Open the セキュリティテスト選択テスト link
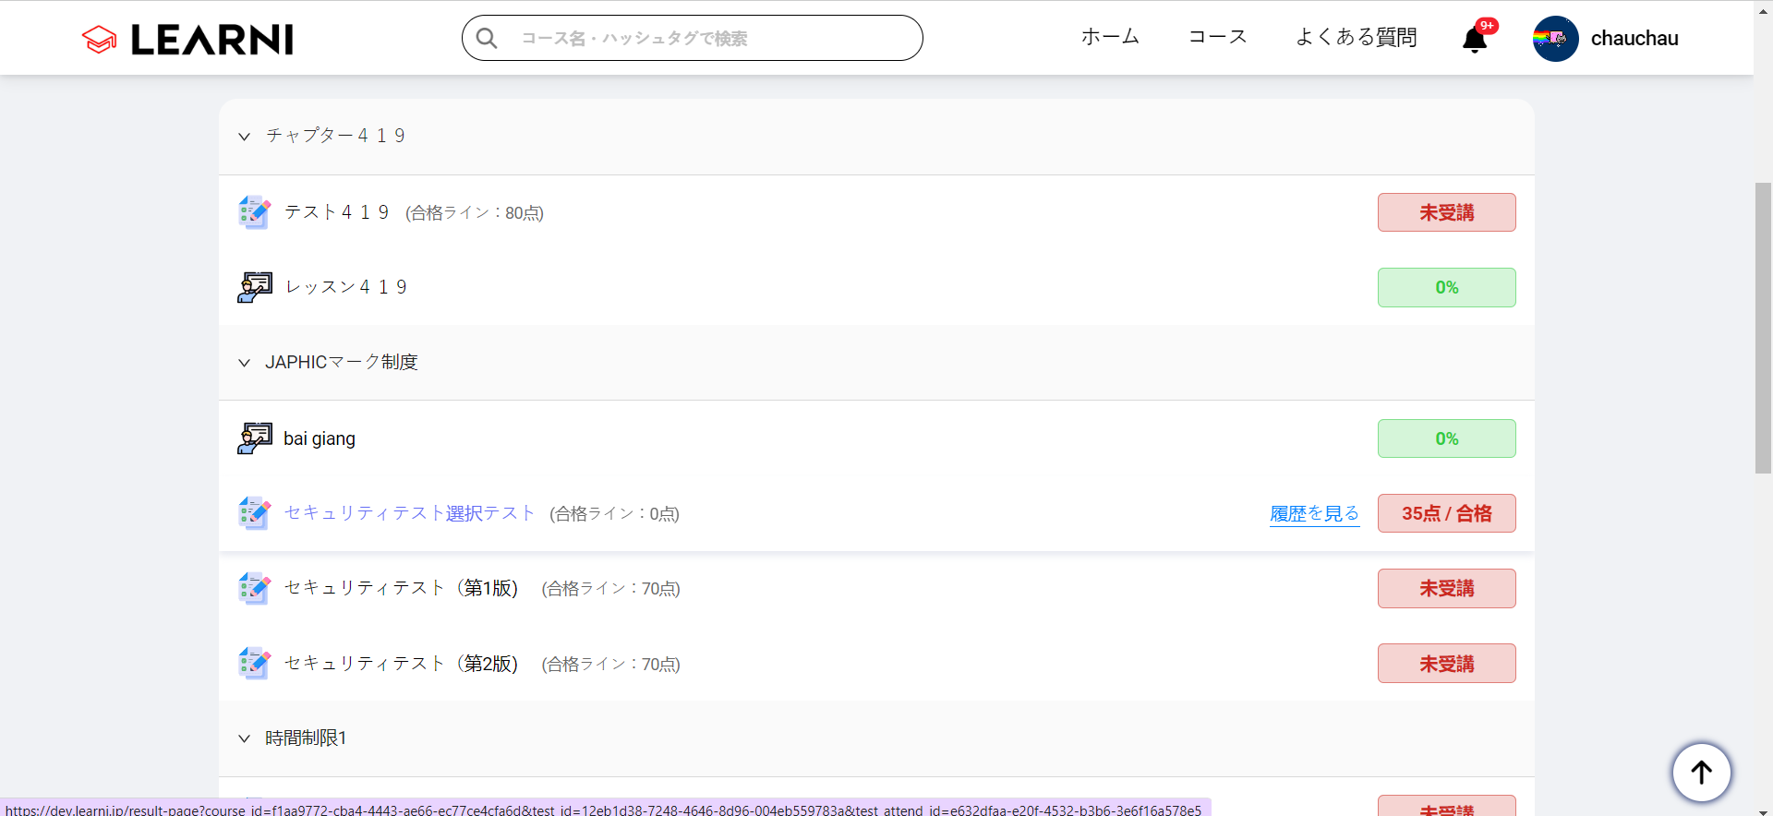This screenshot has width=1773, height=816. pyautogui.click(x=409, y=513)
